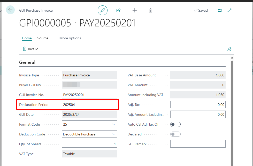253x166 pixels.
Task: Edit the GUI Invoice No. field
Action: [x=89, y=95]
